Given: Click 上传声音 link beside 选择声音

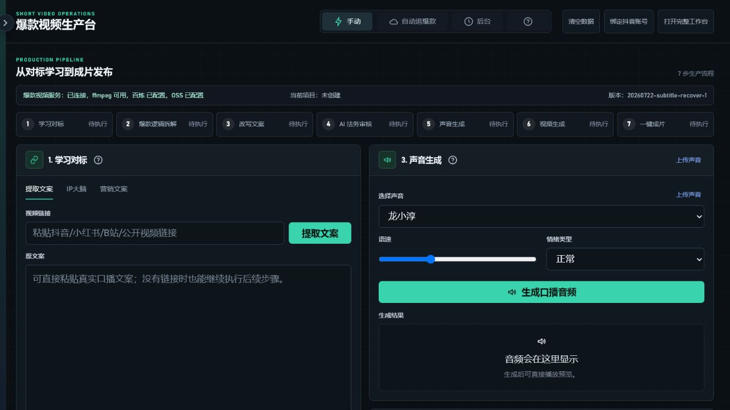Looking at the screenshot, I should 688,195.
